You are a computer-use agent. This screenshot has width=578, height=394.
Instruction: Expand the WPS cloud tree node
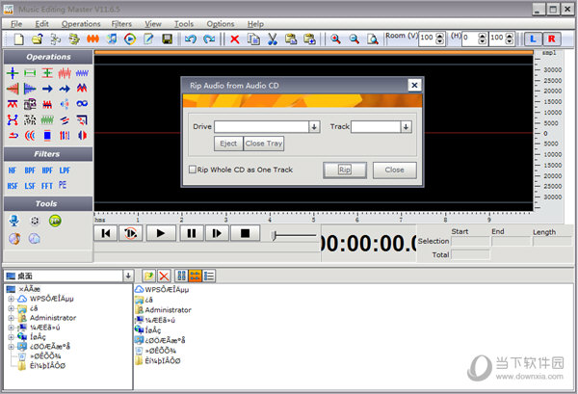click(x=11, y=299)
